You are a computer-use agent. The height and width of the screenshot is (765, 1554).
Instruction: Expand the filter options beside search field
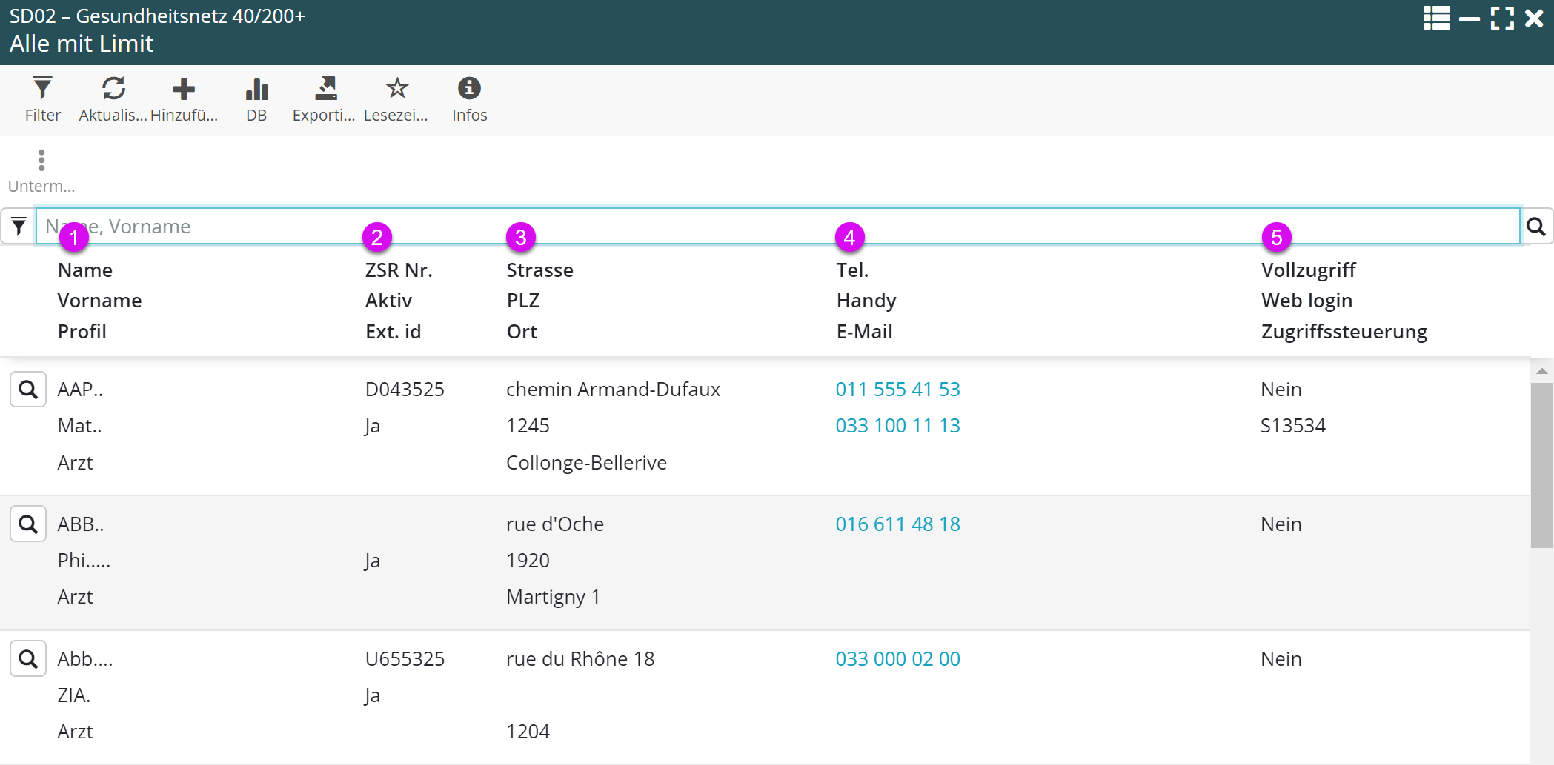coord(19,227)
